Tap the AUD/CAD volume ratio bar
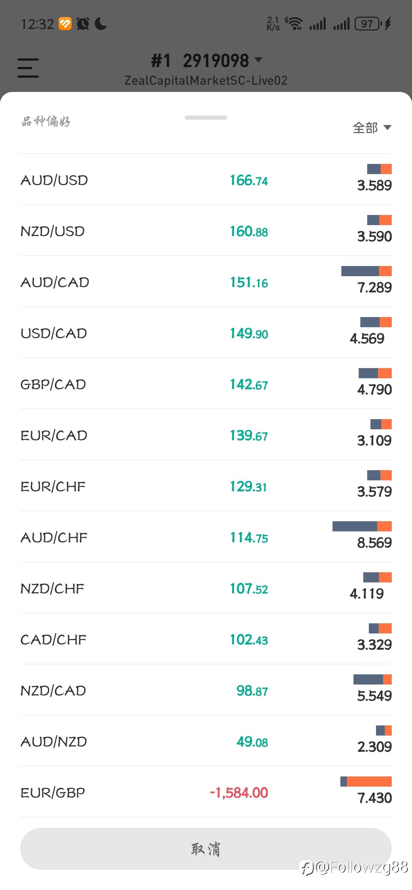This screenshot has width=412, height=890. click(366, 271)
